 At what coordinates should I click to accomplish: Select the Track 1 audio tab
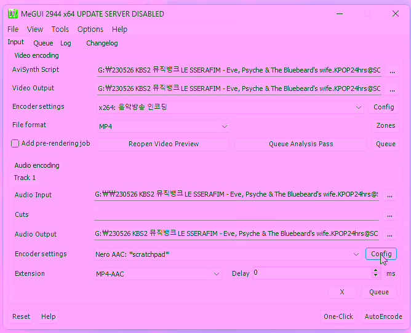pos(25,178)
